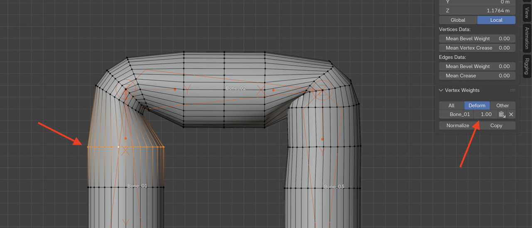Switch to the Rigging sidebar tab

coord(527,66)
